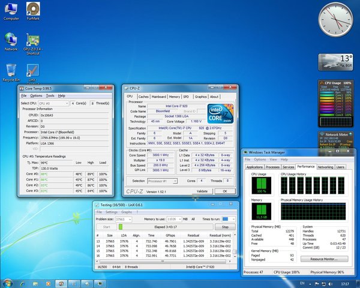Screen dimensions: 360x288
Task: Open the weather gadget showing 13°
Action: pyautogui.click(x=335, y=62)
